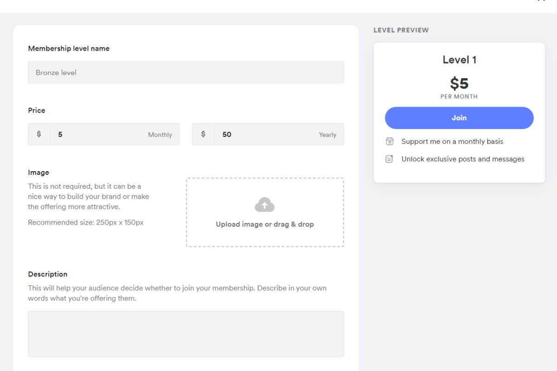The height and width of the screenshot is (371, 557).
Task: Click 'Unlock exclusive posts and messages' text
Action: pyautogui.click(x=463, y=159)
